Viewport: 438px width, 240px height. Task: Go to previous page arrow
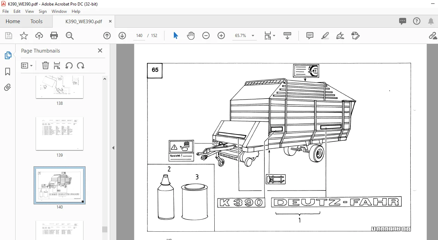107,36
